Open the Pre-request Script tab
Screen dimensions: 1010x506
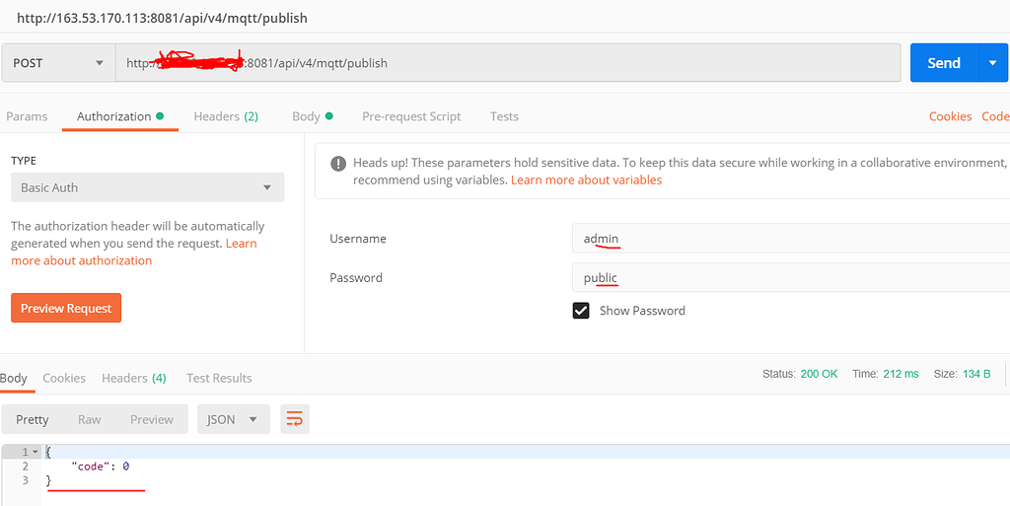click(411, 116)
